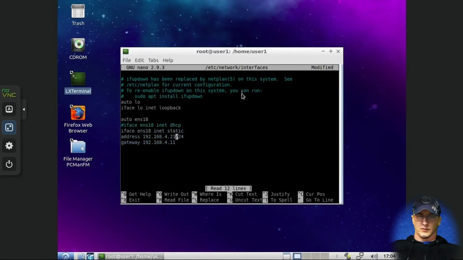Open file manager launcher in taskbar
463x260 pixels.
click(82, 256)
